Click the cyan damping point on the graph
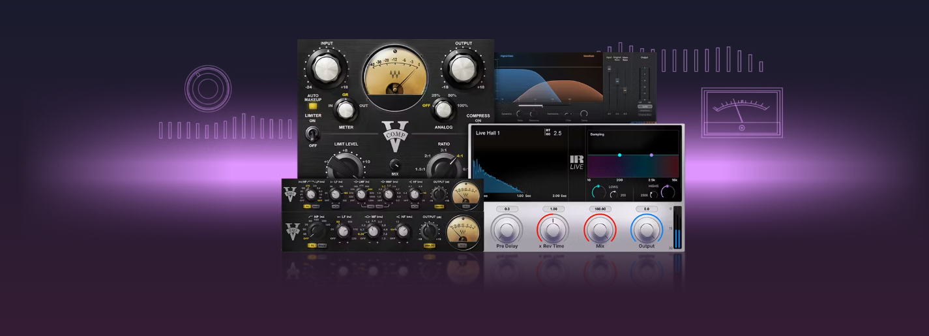 pos(619,155)
